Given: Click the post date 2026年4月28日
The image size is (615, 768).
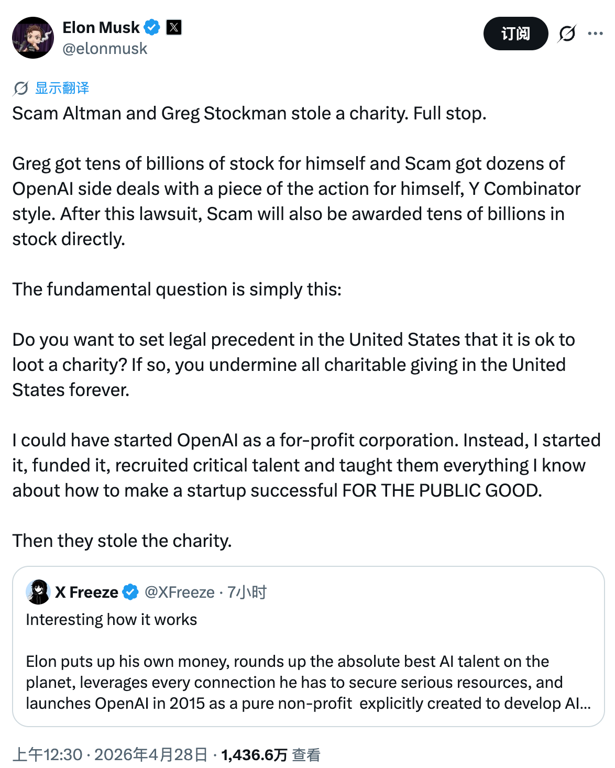Looking at the screenshot, I should pos(151,754).
